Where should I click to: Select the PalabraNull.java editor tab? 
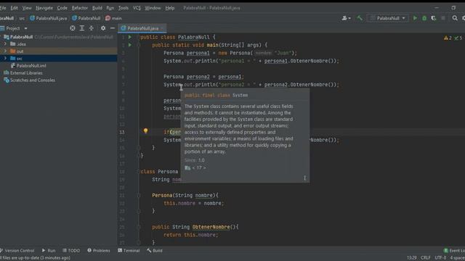[x=142, y=28]
